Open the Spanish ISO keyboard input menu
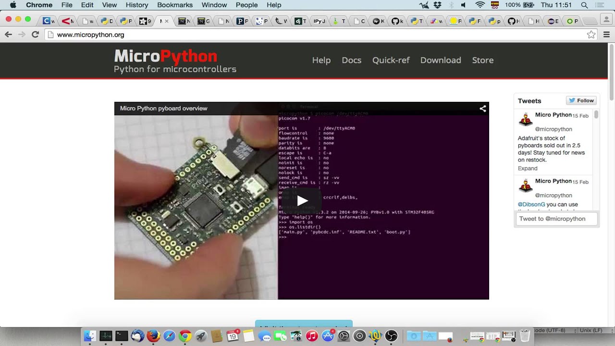Viewport: 615px width, 346px height. point(495,5)
